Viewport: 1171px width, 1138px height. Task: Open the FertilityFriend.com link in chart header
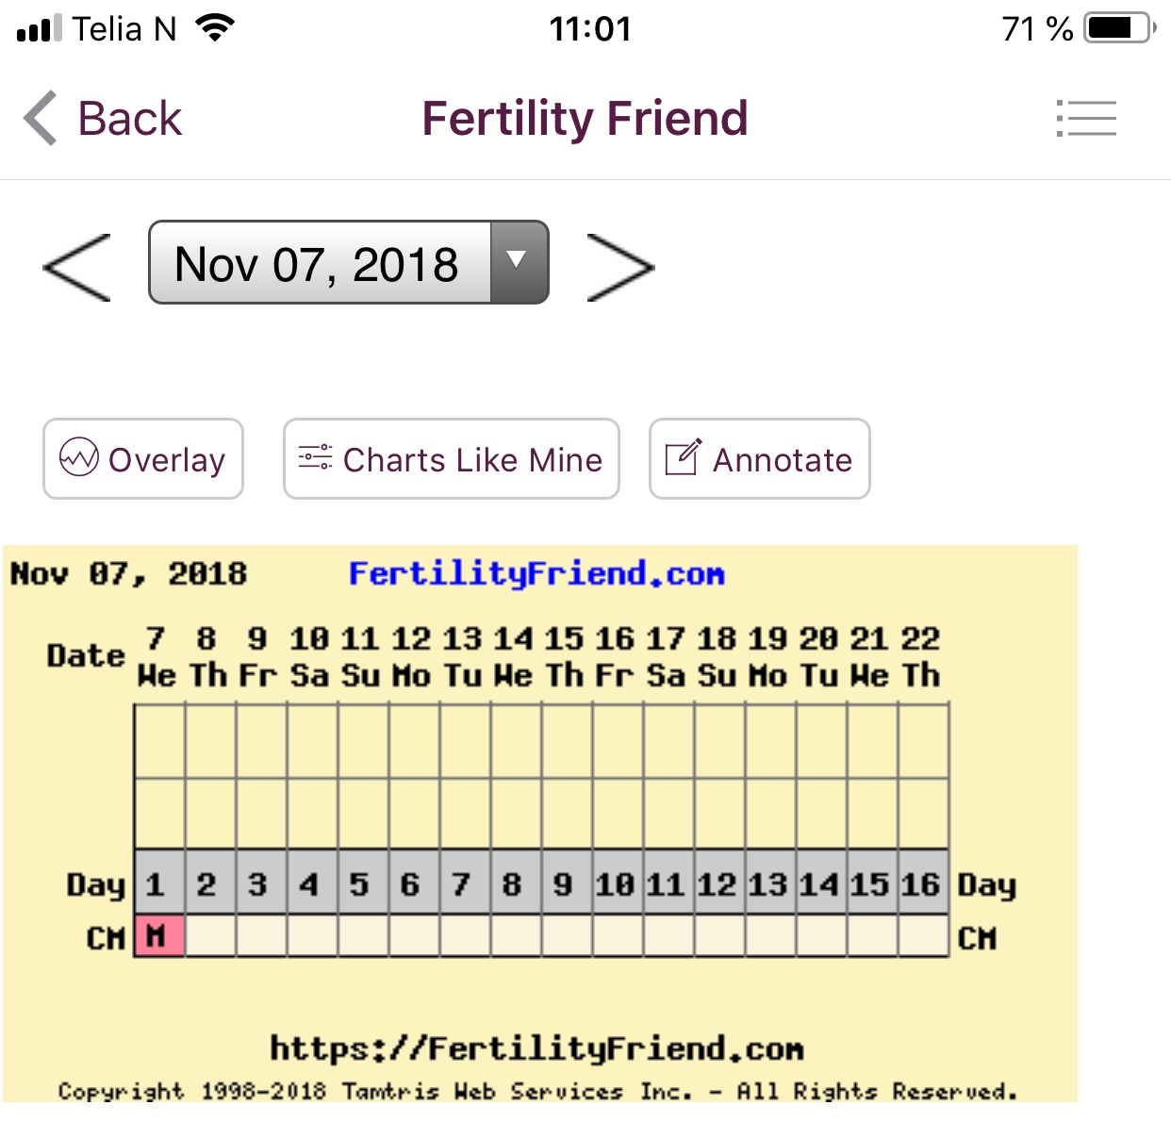[536, 573]
